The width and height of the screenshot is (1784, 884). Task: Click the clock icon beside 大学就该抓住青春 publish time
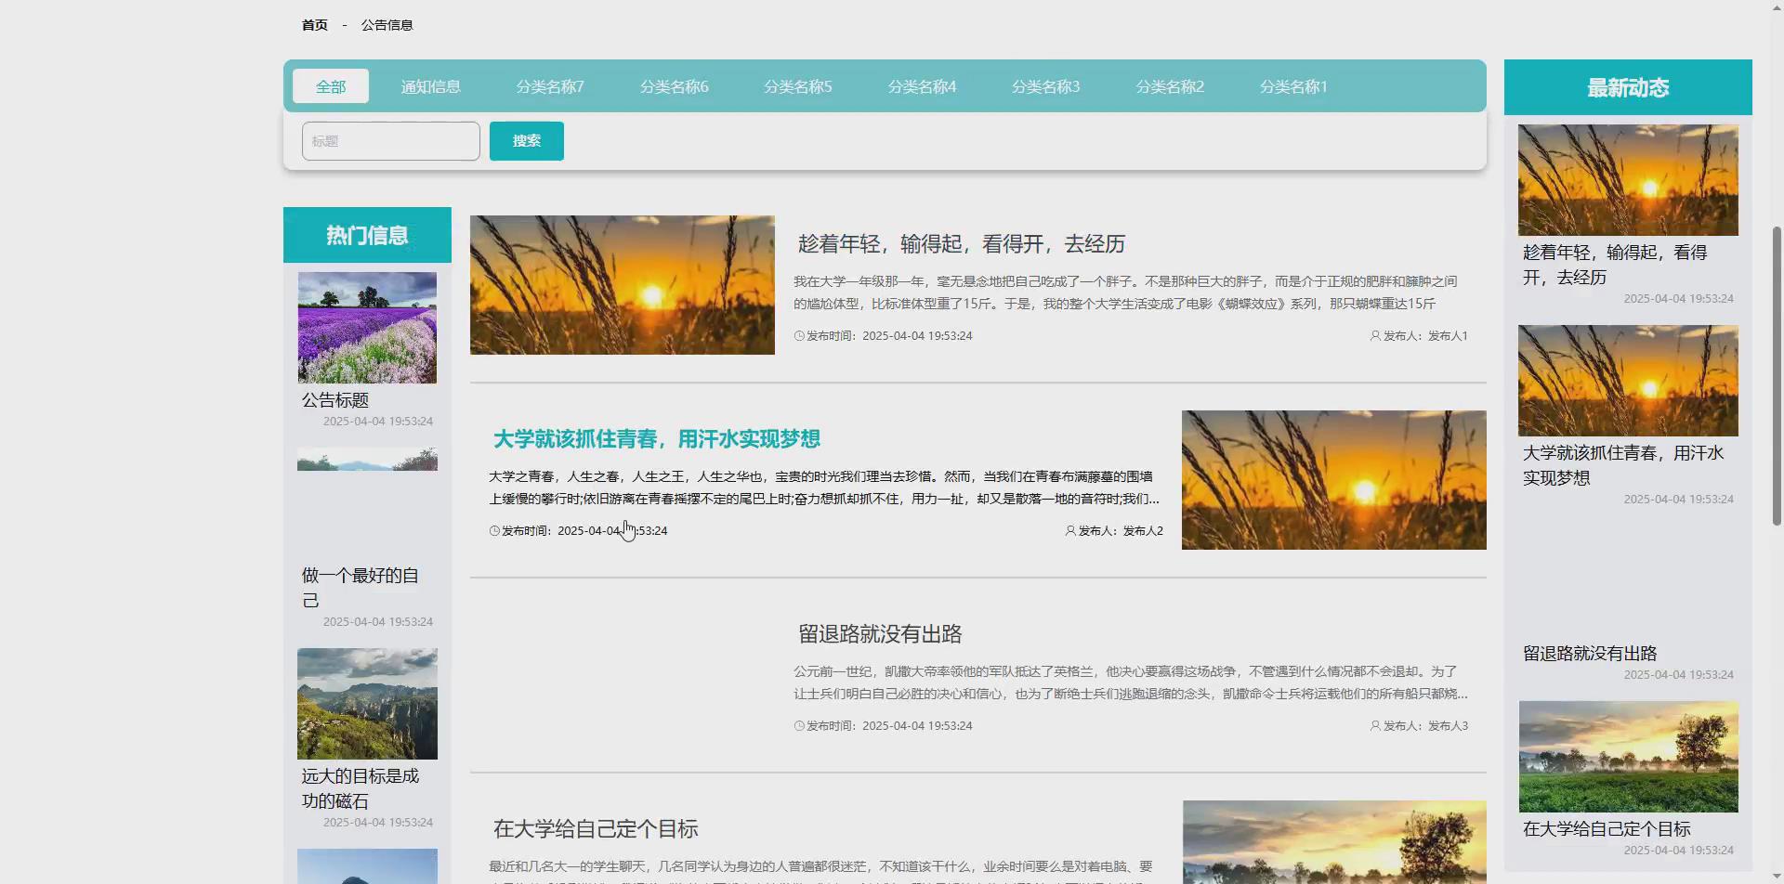pyautogui.click(x=493, y=530)
